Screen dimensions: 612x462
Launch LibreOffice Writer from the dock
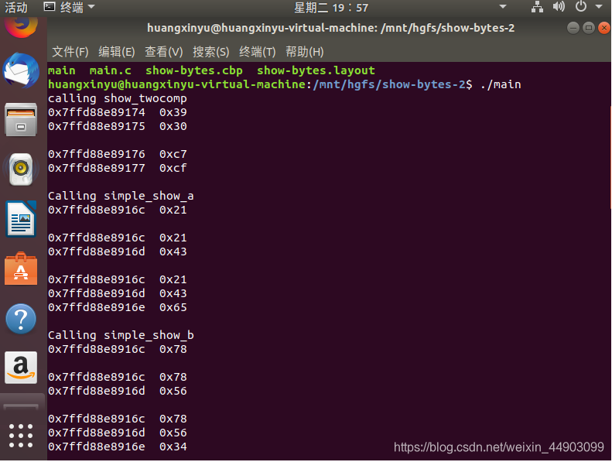pyautogui.click(x=21, y=219)
